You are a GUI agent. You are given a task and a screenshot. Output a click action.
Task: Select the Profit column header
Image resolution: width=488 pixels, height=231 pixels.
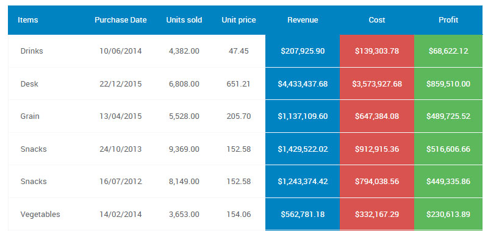tap(448, 20)
